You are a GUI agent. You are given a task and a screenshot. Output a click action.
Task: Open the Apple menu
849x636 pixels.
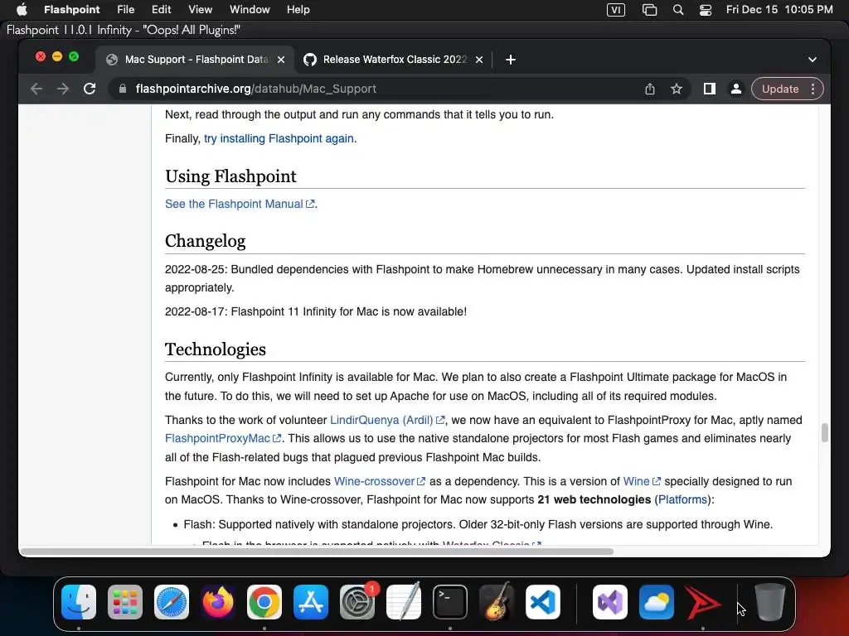coord(22,9)
